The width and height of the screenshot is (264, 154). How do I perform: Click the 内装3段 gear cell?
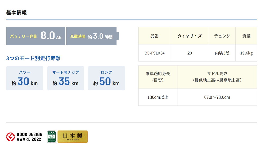coord(222,53)
